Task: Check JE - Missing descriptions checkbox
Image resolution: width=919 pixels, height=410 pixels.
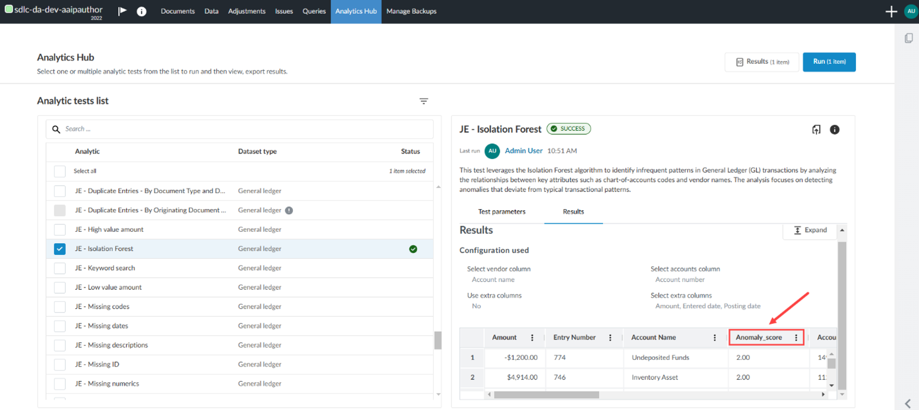Action: pyautogui.click(x=60, y=345)
